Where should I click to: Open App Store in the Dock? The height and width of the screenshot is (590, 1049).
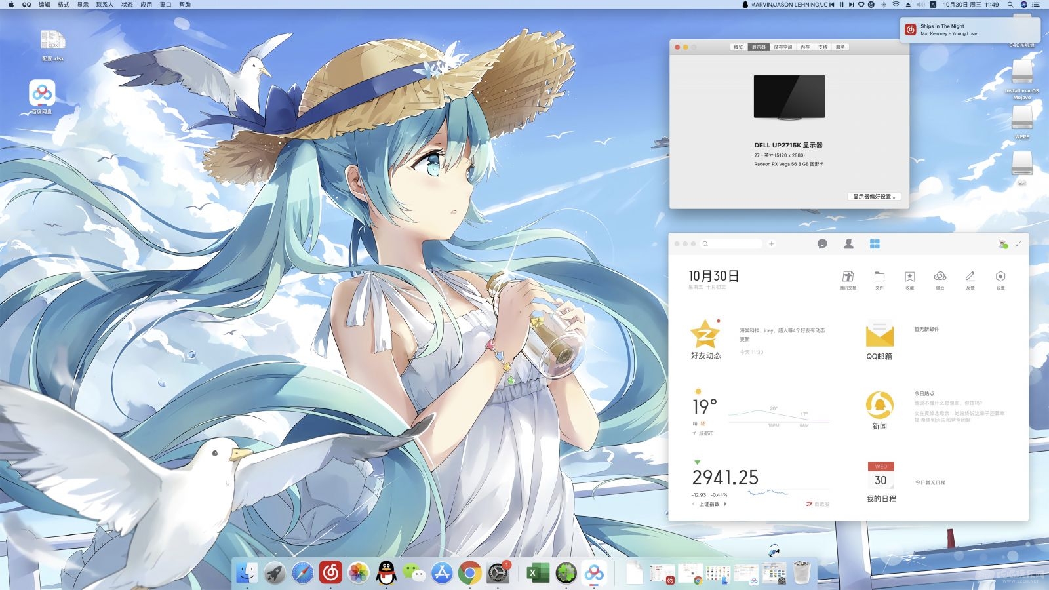click(x=442, y=573)
